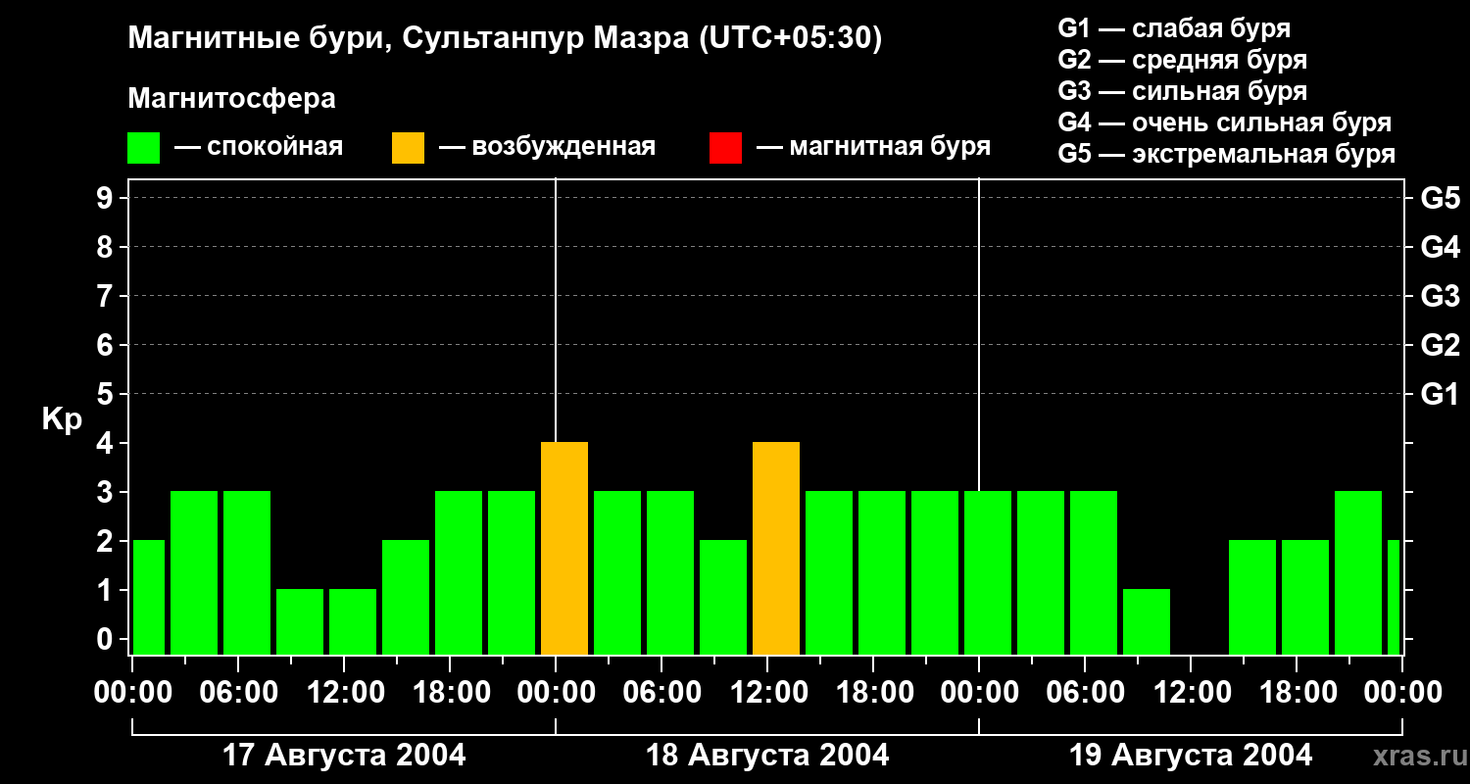The height and width of the screenshot is (784, 1470).
Task: Click the '12:00' time label above 17 Августа
Action: point(344,693)
